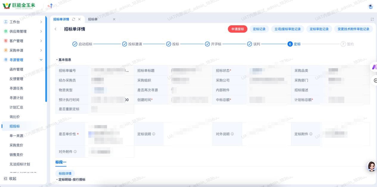Switch to the 招标单 tab
Viewport: 377px width, 187px height.
click(x=93, y=19)
